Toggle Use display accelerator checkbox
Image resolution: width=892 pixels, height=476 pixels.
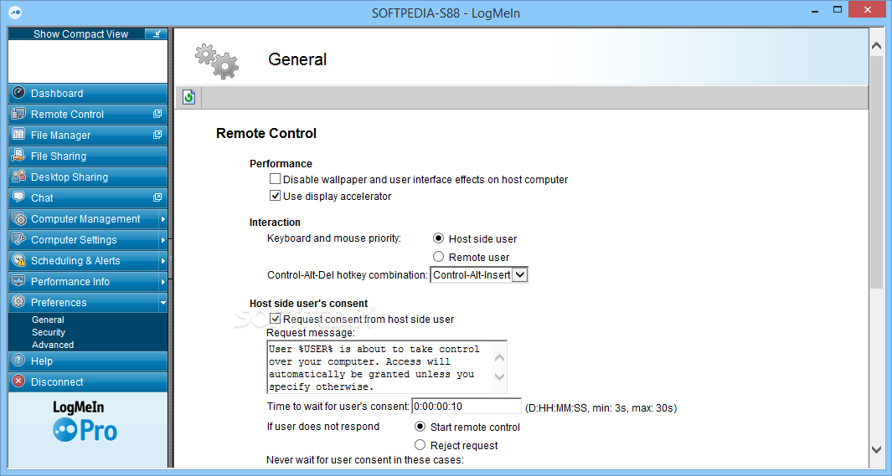click(276, 196)
